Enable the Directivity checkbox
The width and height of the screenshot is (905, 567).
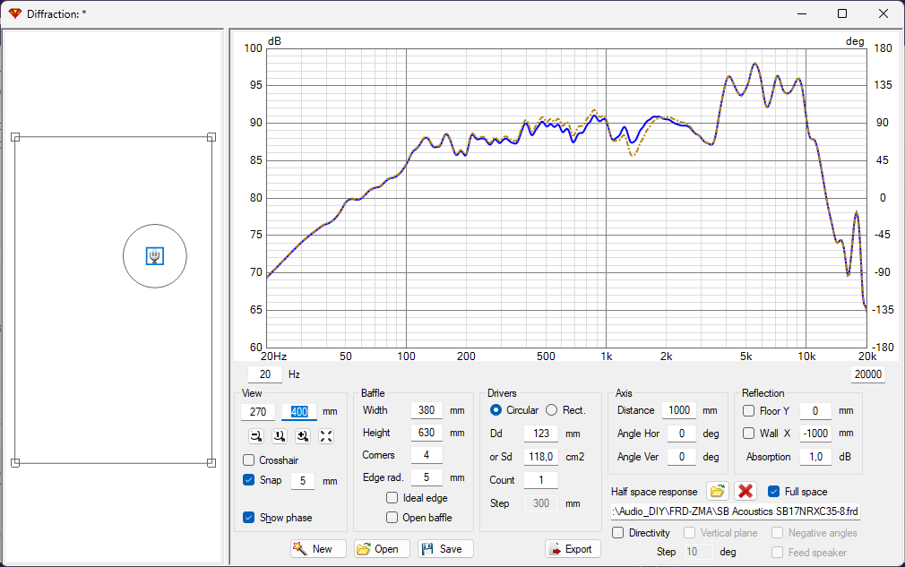pyautogui.click(x=618, y=533)
